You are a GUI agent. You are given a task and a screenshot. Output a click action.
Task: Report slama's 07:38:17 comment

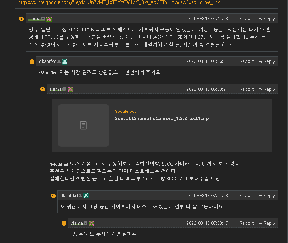[244, 223]
